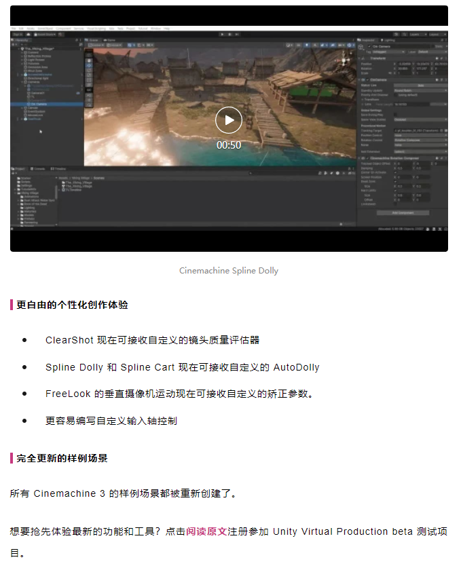Click the ClearShot 现在可接收自定义的镜头质量评估器 bullet

click(152, 340)
